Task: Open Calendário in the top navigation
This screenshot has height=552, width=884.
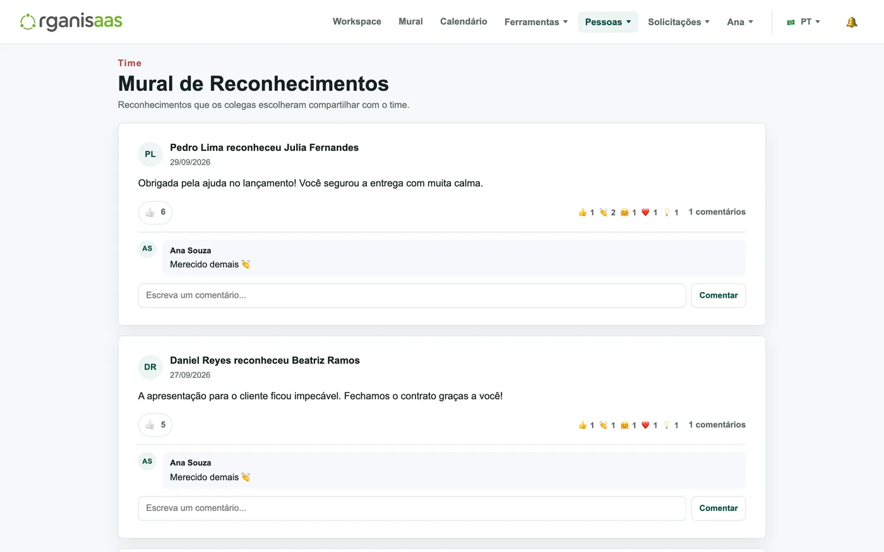Action: [x=463, y=21]
